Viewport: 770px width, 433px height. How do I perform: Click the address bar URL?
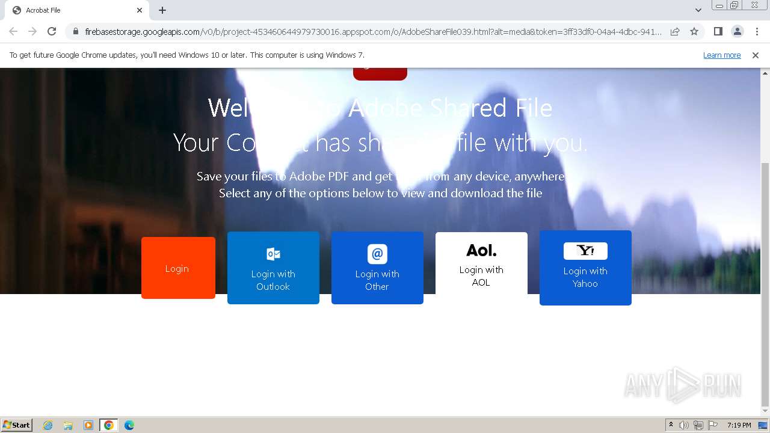[373, 31]
